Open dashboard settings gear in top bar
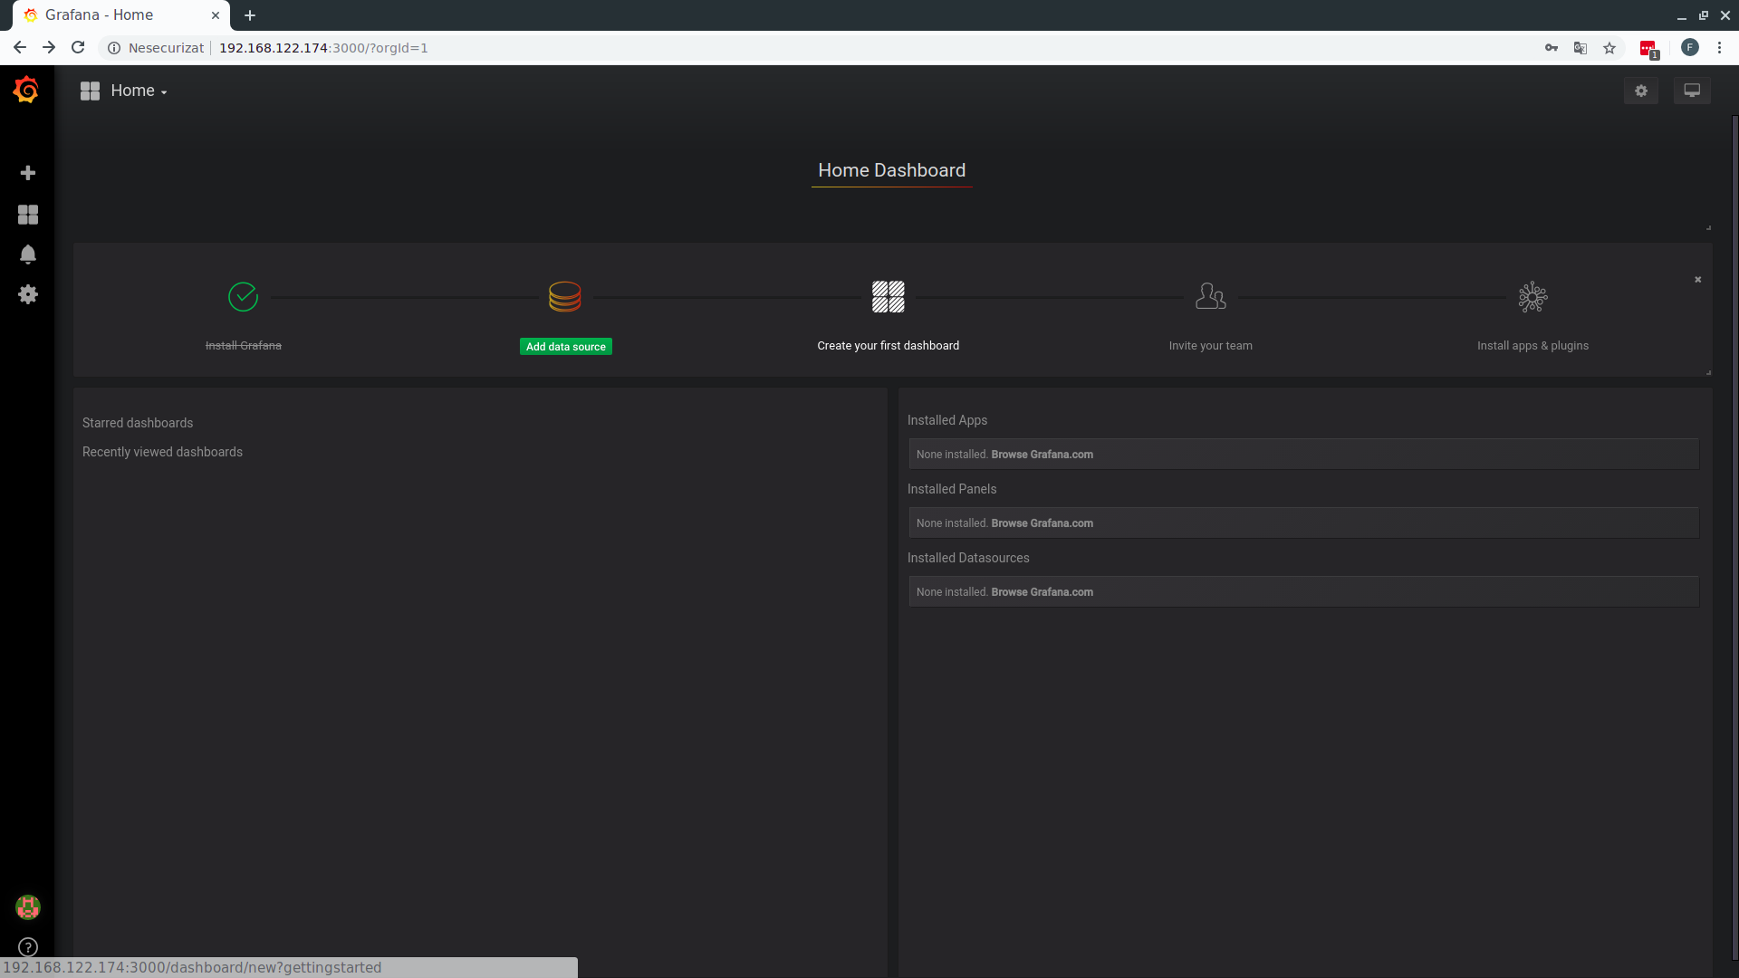Viewport: 1739px width, 978px height. pyautogui.click(x=1641, y=91)
